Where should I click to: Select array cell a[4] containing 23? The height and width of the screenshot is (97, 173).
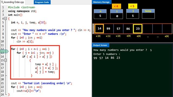pyautogui.click(x=138, y=29)
